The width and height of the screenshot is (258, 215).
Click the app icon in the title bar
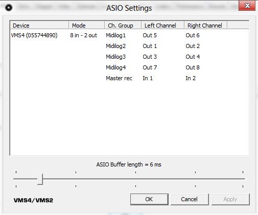(9, 8)
